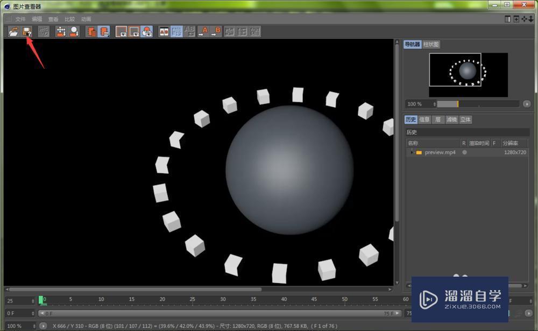Select the preview.mp4 row in history
This screenshot has height=331, width=538.
tap(467, 152)
